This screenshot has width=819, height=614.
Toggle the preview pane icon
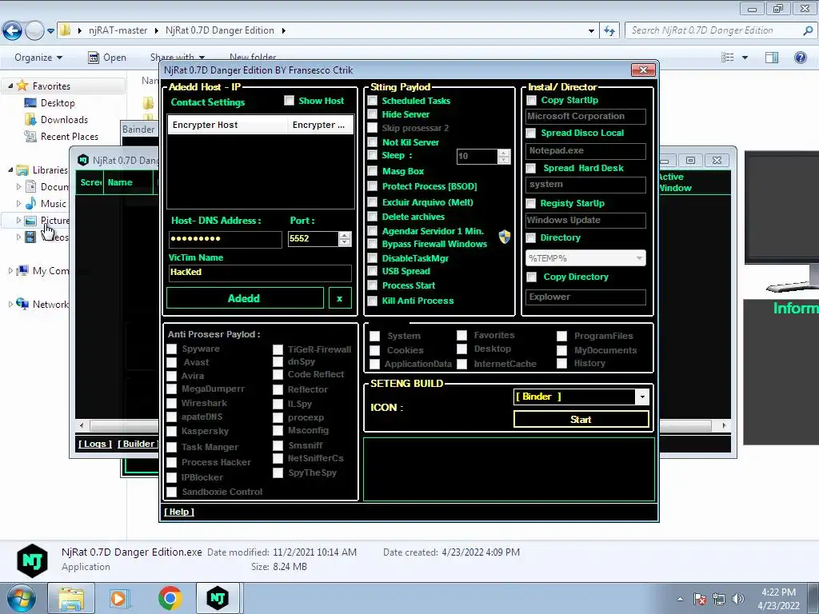click(772, 58)
